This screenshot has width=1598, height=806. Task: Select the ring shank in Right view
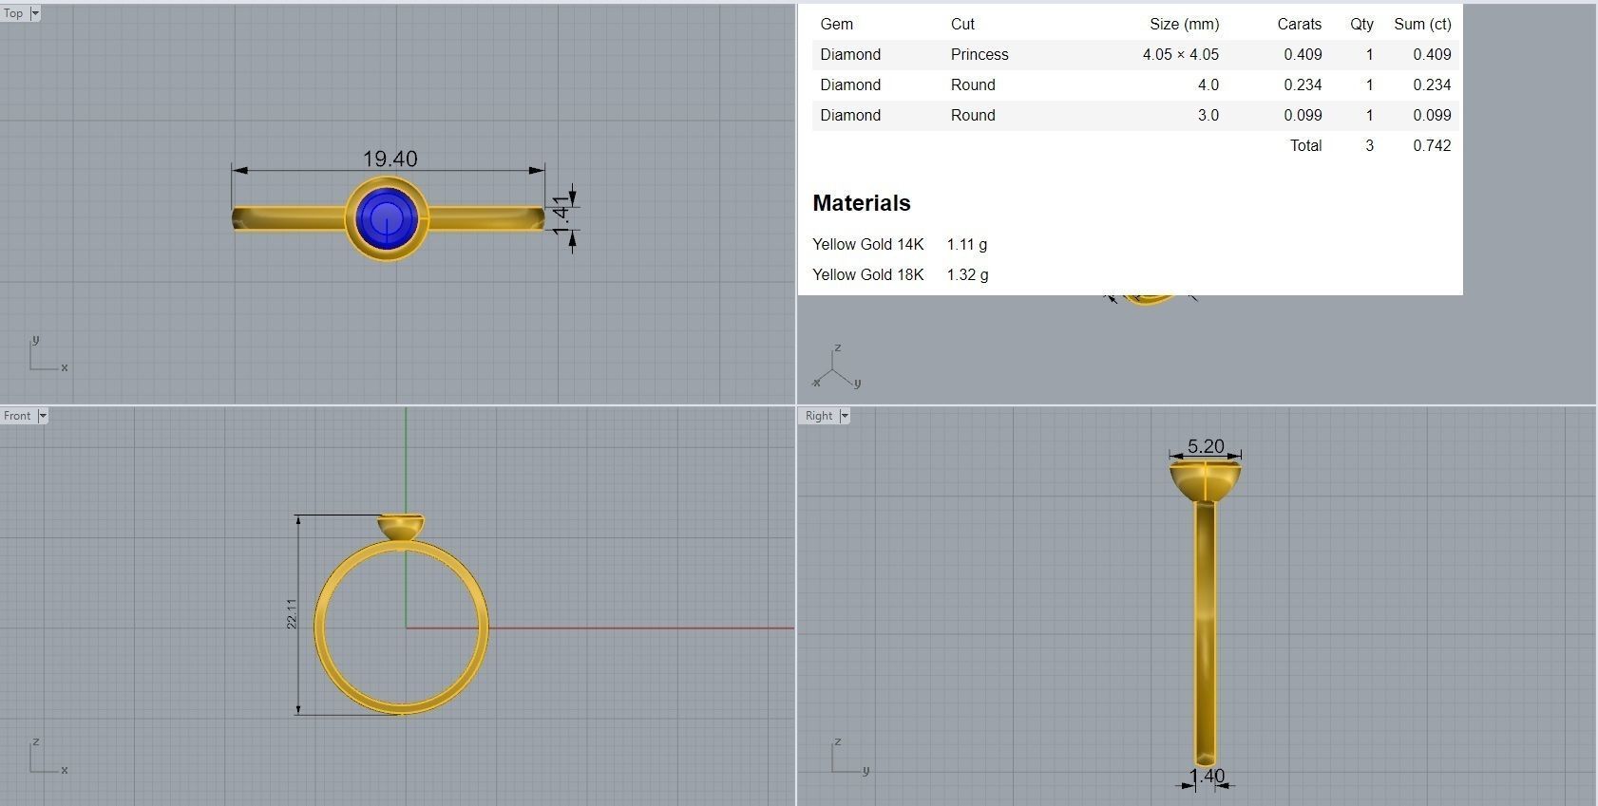click(1205, 634)
